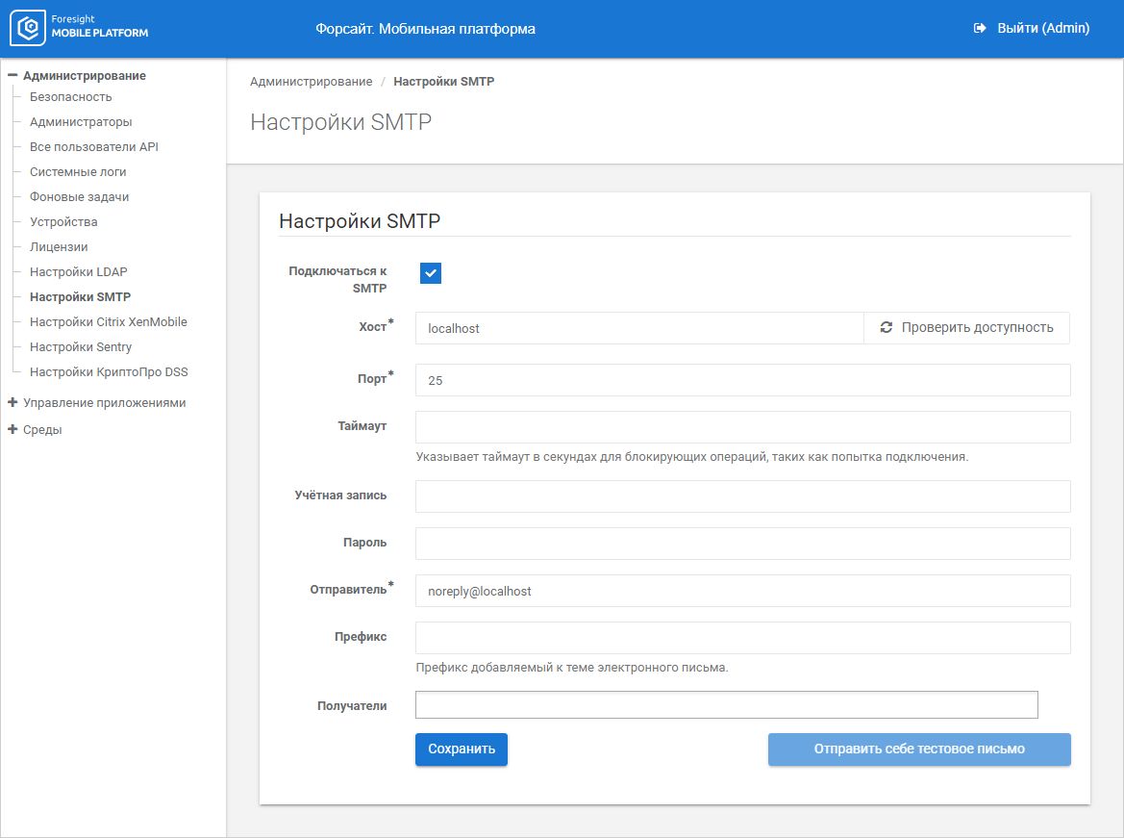The image size is (1124, 838).
Task: Open Настройки LDAP in the sidebar
Action: (78, 272)
